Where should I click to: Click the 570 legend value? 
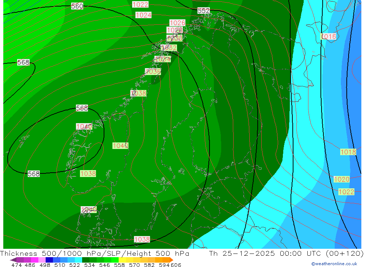tap(134, 265)
